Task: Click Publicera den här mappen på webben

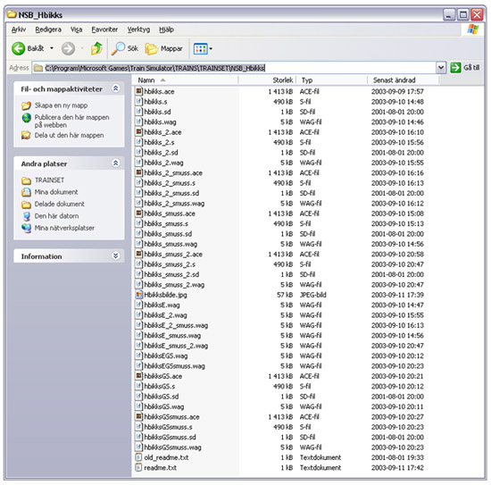Action: pyautogui.click(x=71, y=121)
